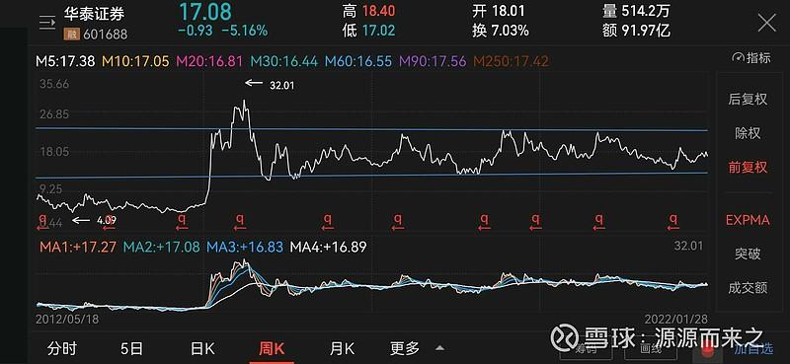
Task: Select 后复权 price adjustment
Action: coord(748,100)
